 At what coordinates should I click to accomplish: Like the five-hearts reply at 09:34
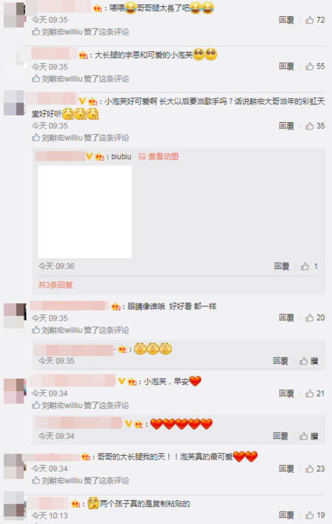click(309, 436)
